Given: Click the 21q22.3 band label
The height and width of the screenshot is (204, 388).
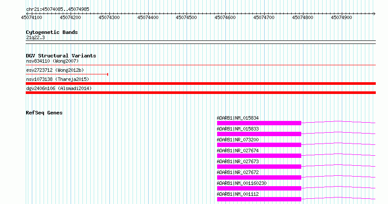Looking at the screenshot, I should [35, 37].
